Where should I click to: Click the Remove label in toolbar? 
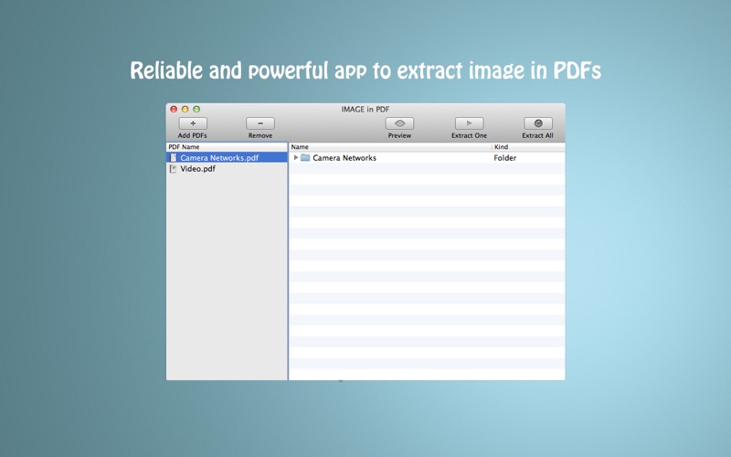tap(260, 135)
